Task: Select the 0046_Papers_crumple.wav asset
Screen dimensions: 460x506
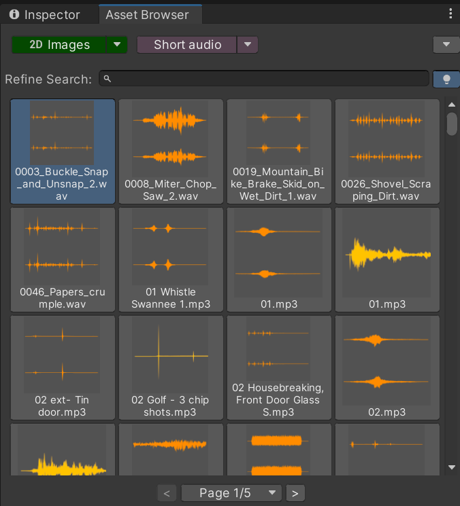Action: coord(63,259)
